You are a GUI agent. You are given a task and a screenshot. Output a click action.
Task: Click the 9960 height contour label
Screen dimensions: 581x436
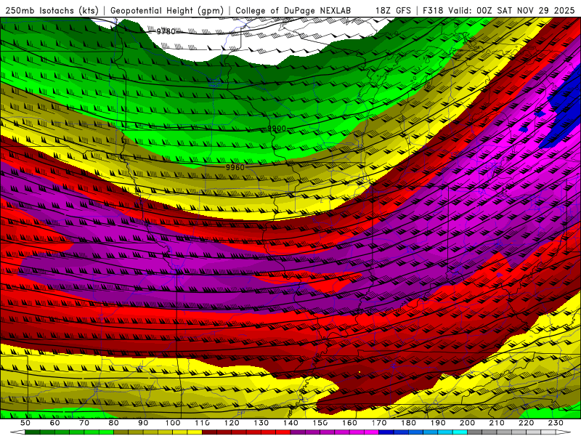tap(235, 167)
